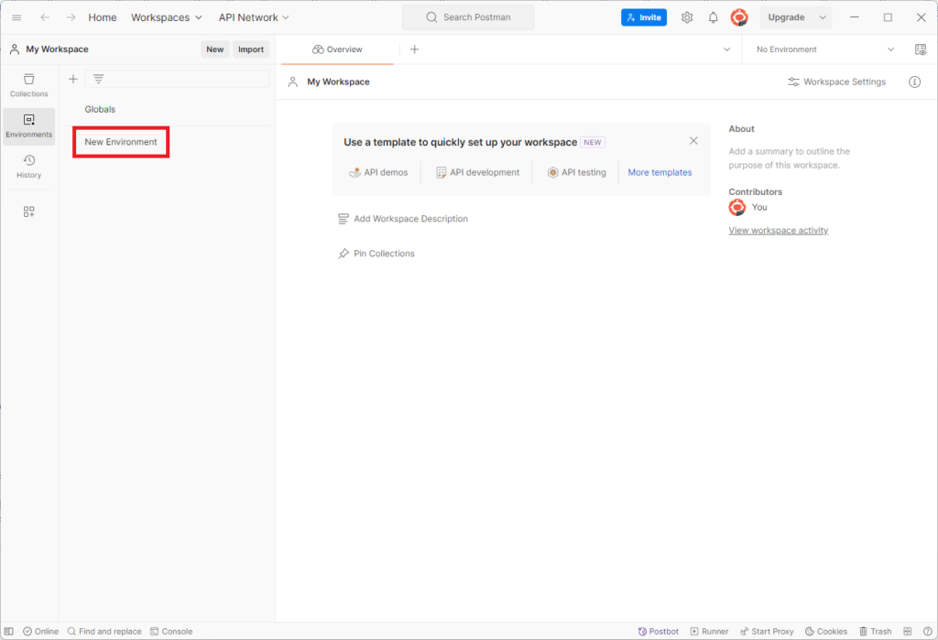Go back using the back arrow
The image size is (938, 640).
click(x=45, y=17)
